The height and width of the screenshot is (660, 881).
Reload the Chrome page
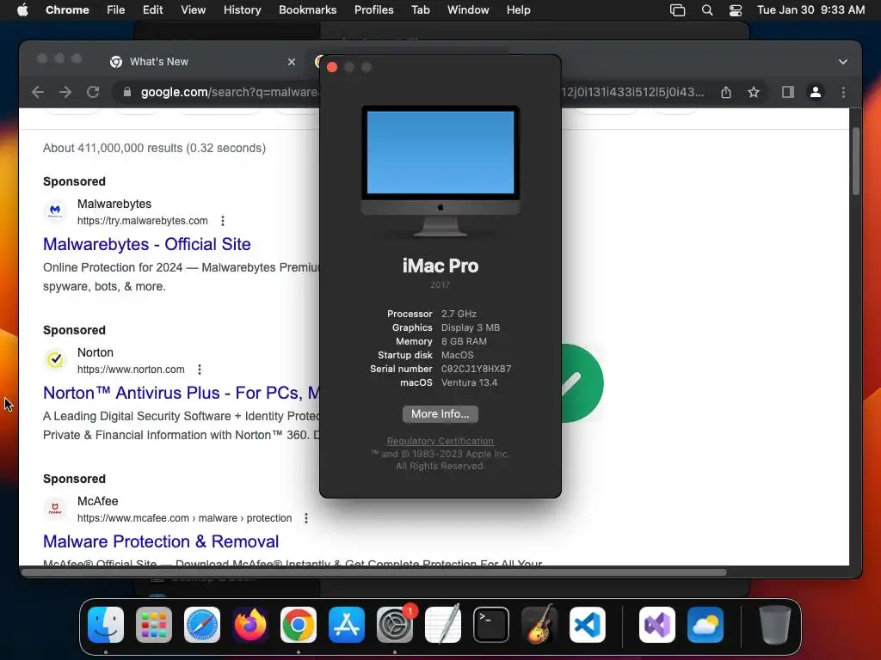(93, 92)
